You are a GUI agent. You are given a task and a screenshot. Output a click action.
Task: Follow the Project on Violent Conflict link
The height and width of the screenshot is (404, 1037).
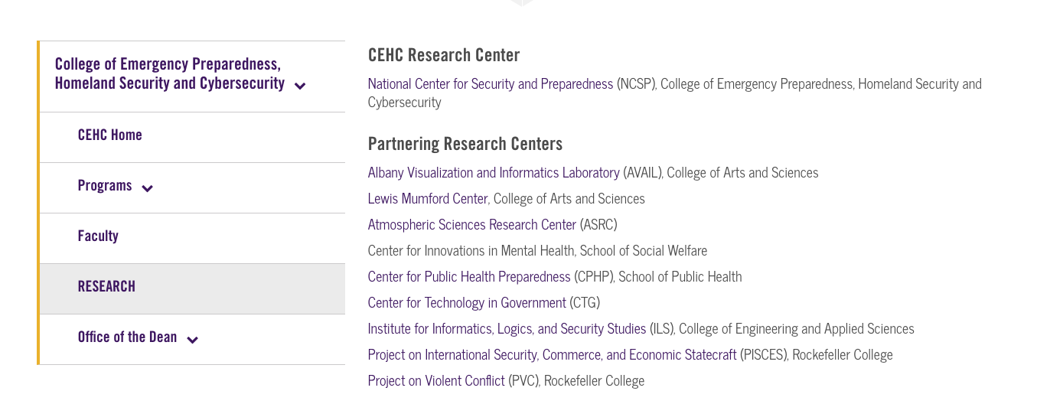436,381
